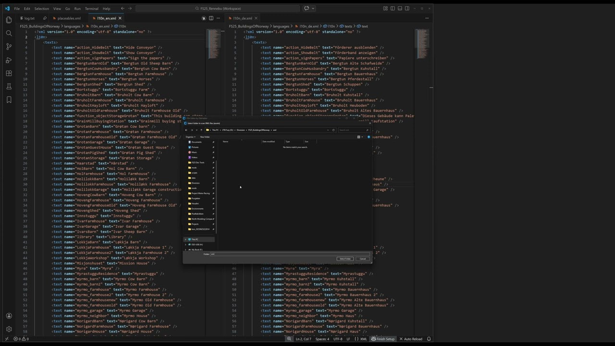
Task: Click Select Folder button in the dialog
Action: point(345,259)
